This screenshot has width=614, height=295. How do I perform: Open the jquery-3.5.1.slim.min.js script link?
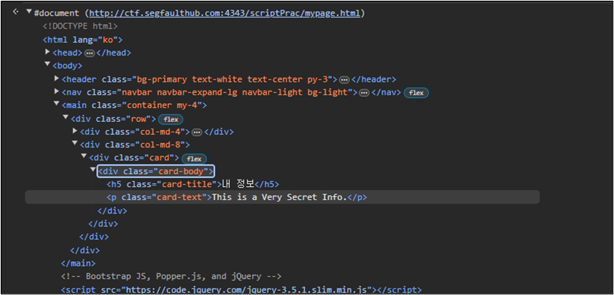247,290
